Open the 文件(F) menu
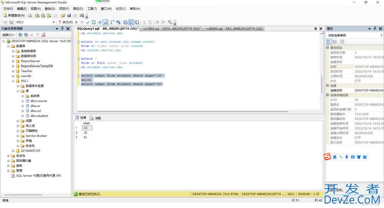The width and height of the screenshot is (384, 208). pyautogui.click(x=8, y=9)
